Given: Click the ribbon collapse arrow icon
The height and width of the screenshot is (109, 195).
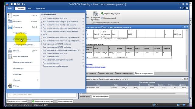Looking at the screenshot, I should [180, 8].
